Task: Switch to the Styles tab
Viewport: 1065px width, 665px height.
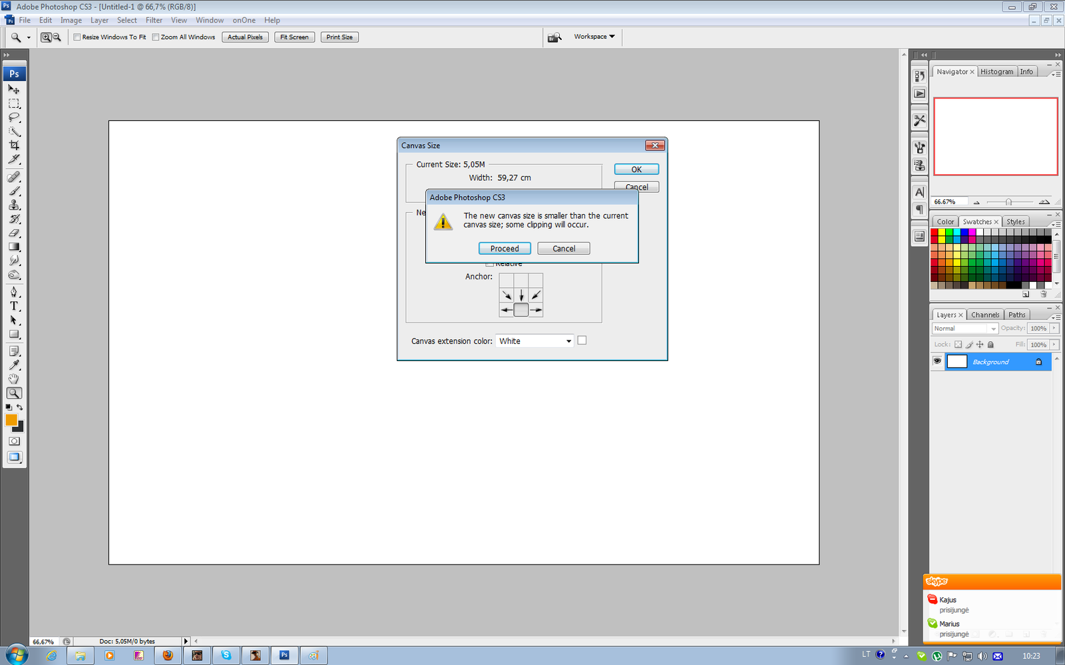Action: click(1015, 221)
